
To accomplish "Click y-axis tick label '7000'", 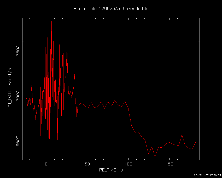I will coord(18,96).
